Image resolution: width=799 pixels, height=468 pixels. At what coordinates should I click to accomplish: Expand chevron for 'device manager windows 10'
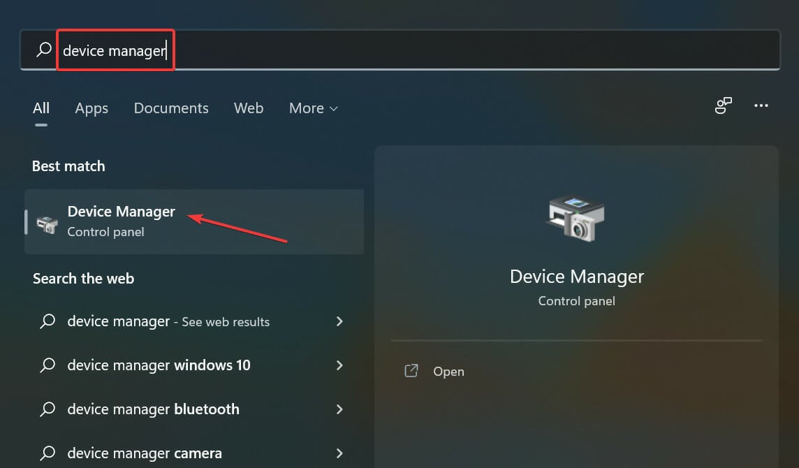coord(339,365)
